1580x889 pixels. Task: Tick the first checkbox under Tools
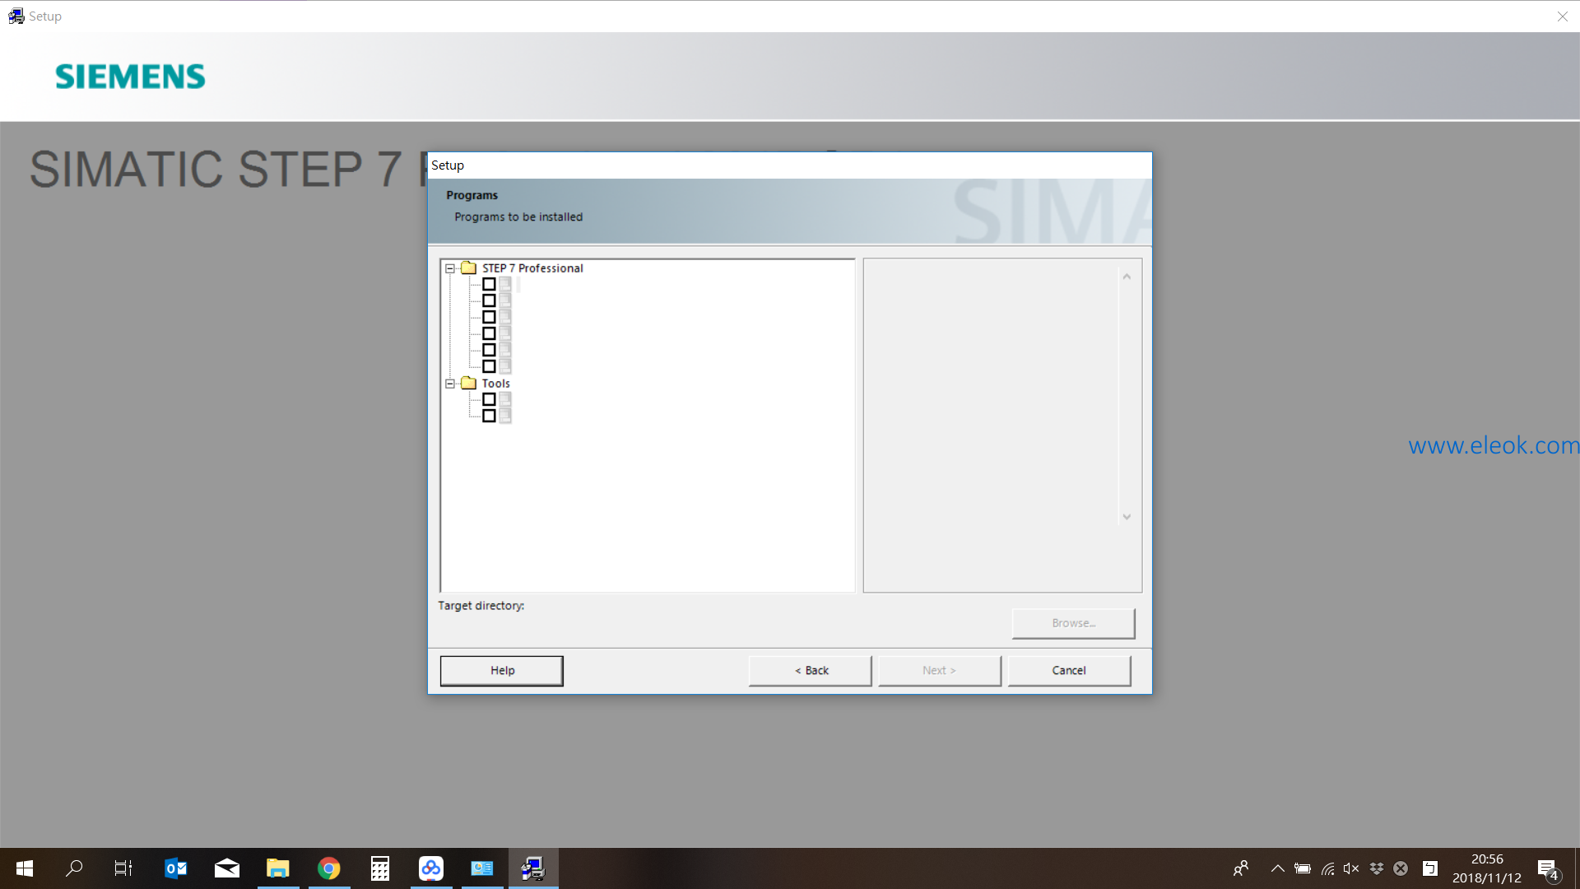489,399
